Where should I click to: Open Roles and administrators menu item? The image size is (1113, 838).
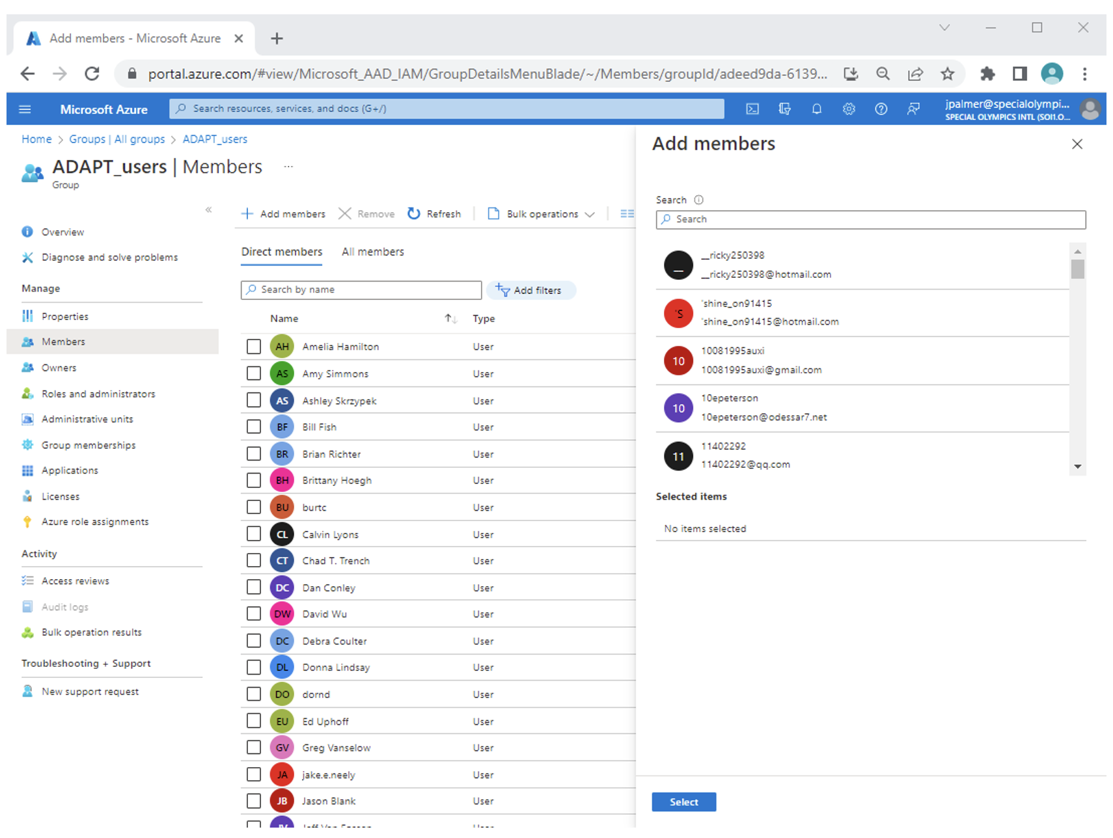(x=98, y=394)
